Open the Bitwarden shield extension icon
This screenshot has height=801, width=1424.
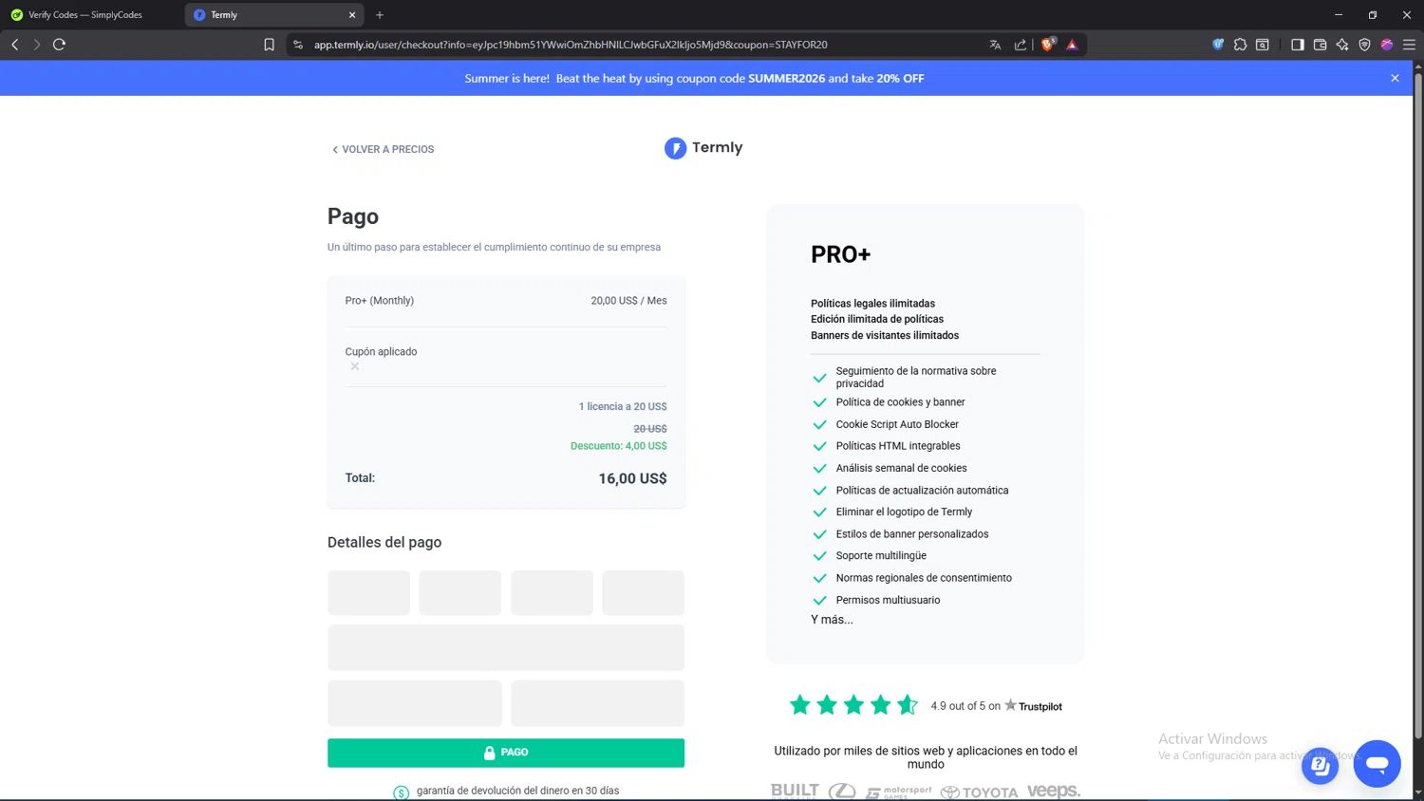coord(1218,45)
